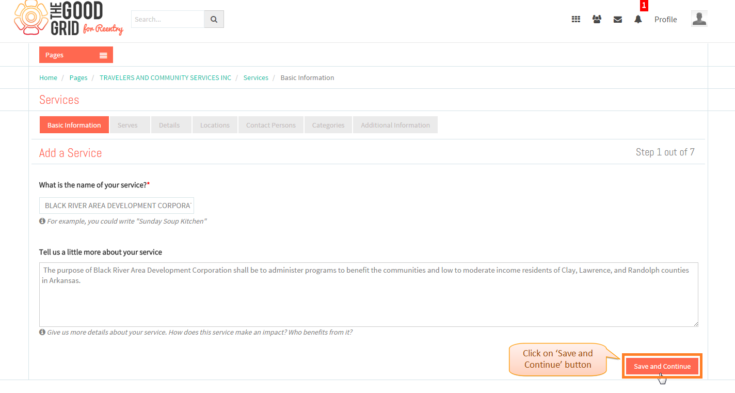Select the Basic Information tab
Screen dimensions: 735x393
pos(74,125)
